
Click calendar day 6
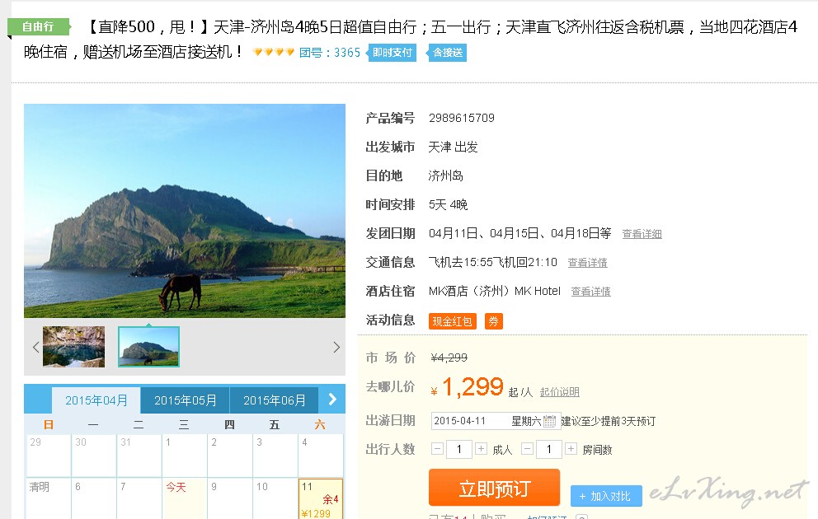[94, 498]
